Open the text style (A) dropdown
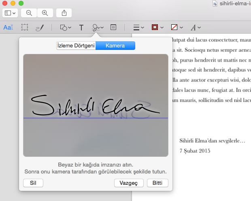The height and width of the screenshot is (201, 251). (196, 28)
